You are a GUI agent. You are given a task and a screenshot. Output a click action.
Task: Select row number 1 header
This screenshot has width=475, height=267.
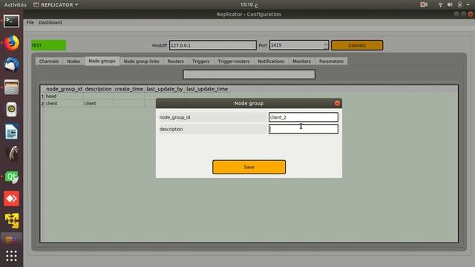(x=42, y=96)
